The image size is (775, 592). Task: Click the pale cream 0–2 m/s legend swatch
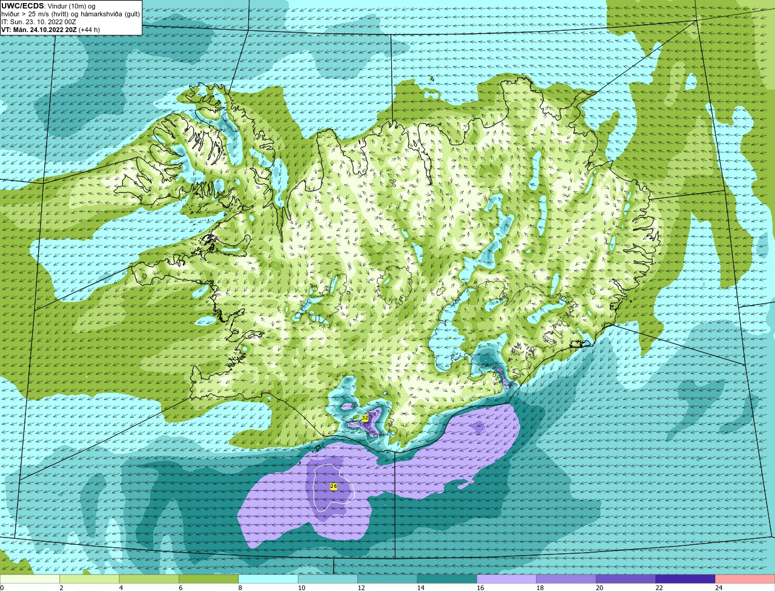30,579
